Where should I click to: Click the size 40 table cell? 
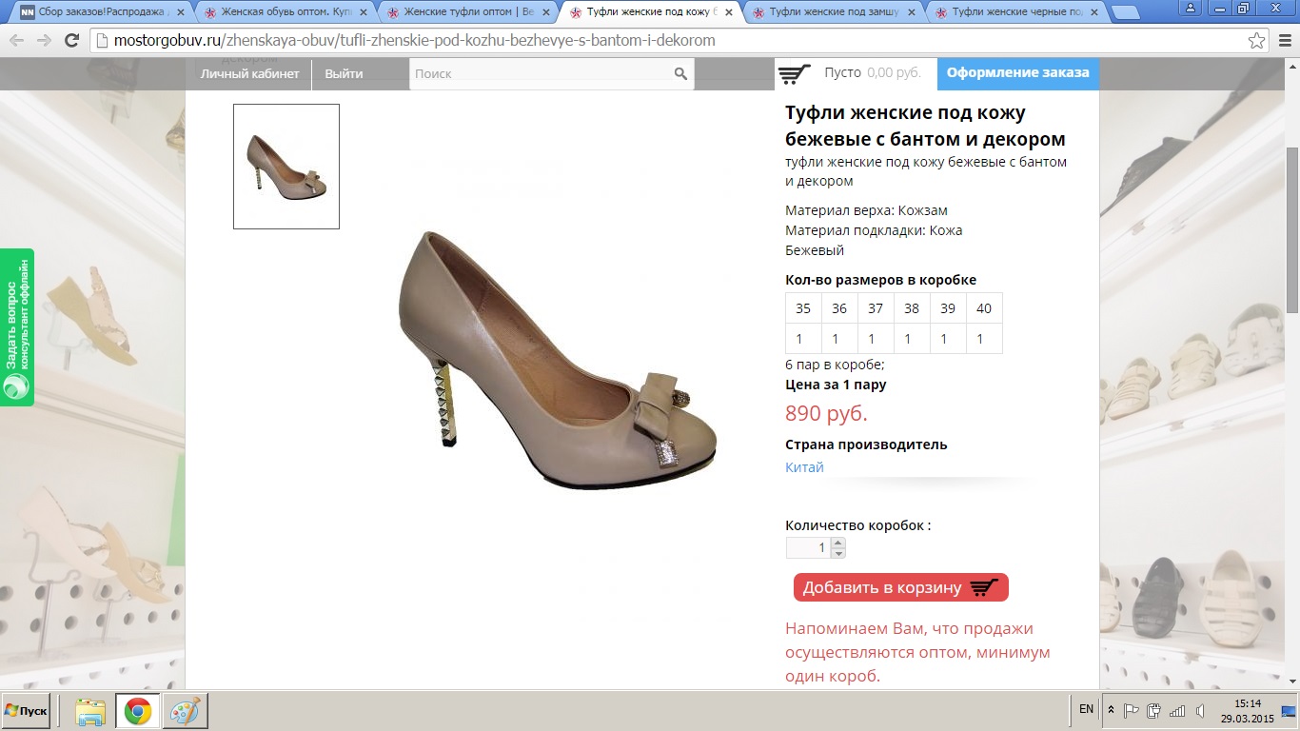[984, 308]
